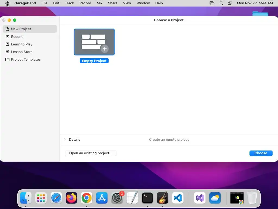The image size is (278, 209).
Task: Confirm with the Choose button
Action: coord(261,153)
